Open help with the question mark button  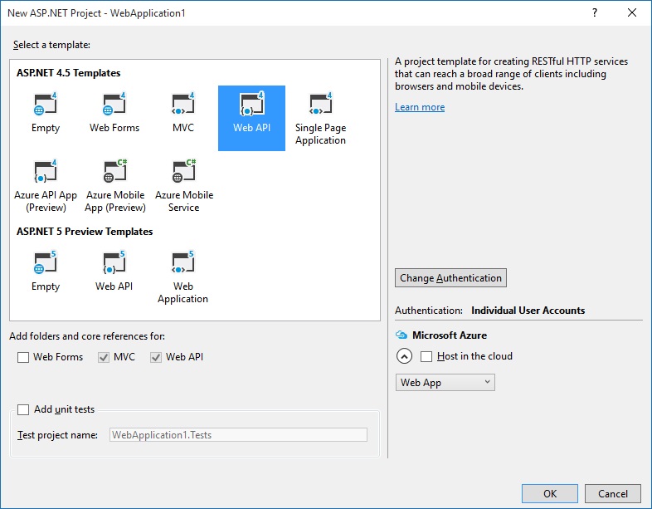(595, 13)
